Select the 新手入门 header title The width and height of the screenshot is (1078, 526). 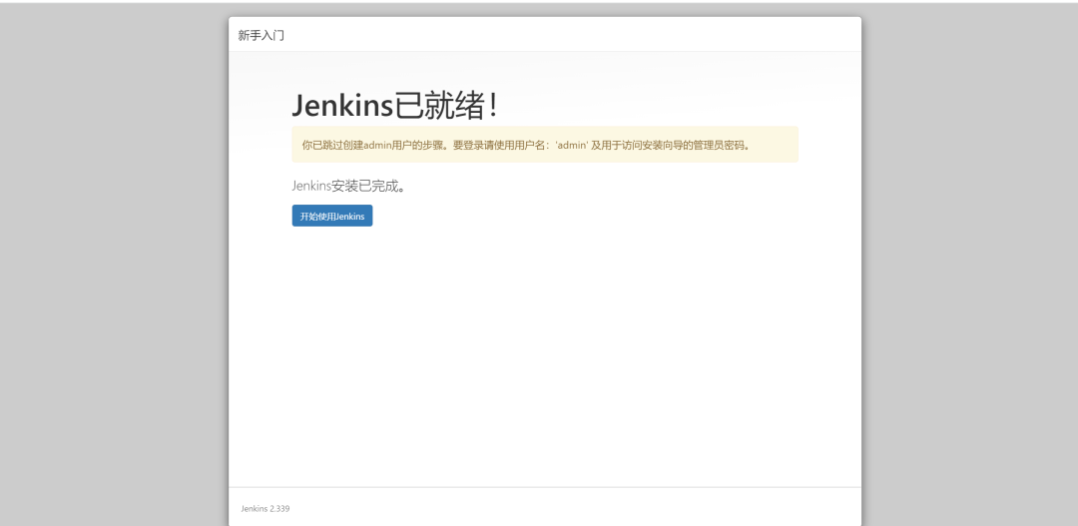click(262, 35)
